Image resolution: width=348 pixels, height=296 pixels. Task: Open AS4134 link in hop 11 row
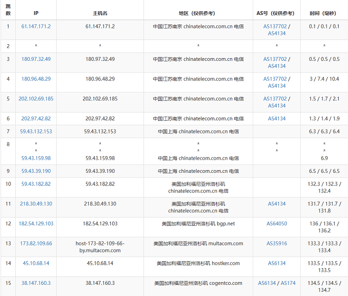tap(277, 204)
